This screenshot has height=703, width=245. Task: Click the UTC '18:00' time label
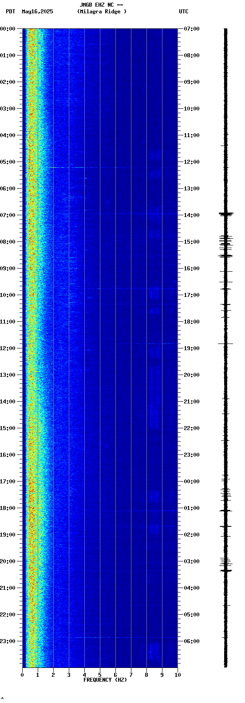[x=192, y=322]
